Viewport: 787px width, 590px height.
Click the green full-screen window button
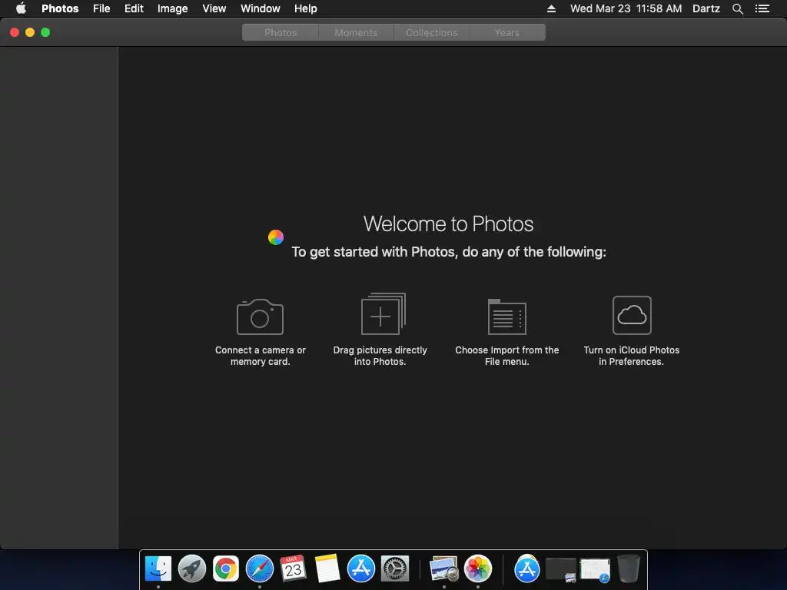pos(45,32)
